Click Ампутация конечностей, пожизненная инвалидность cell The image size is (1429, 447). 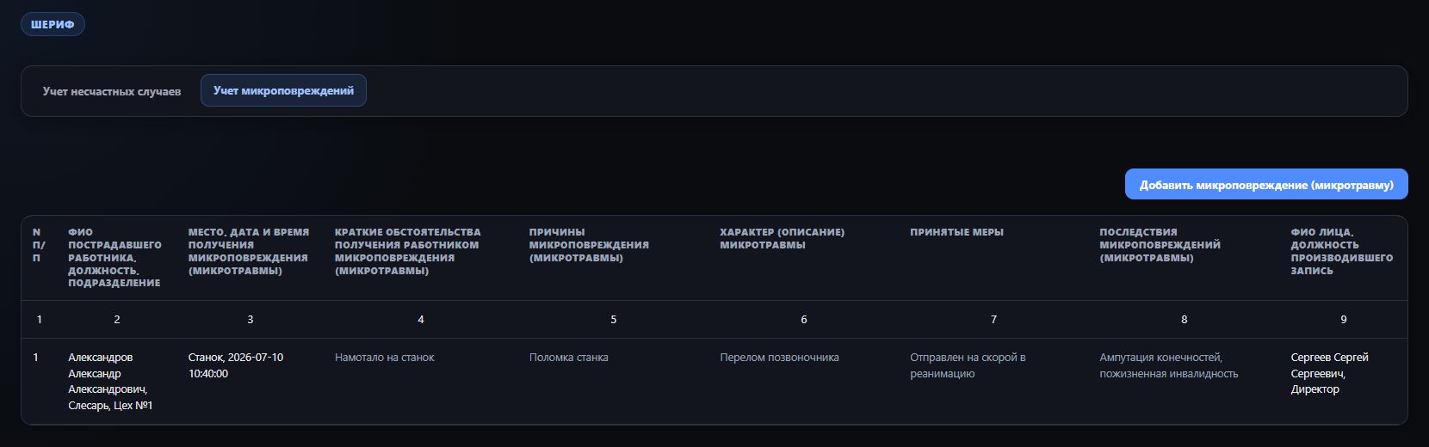click(1169, 365)
